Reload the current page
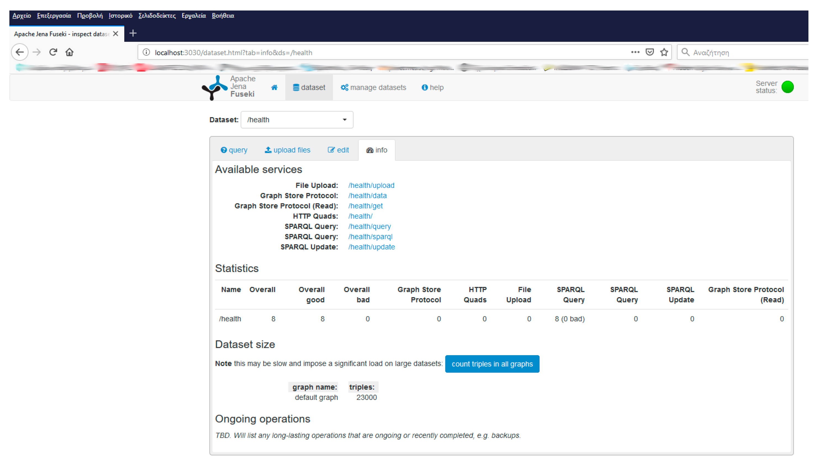The width and height of the screenshot is (817, 464). pos(53,52)
